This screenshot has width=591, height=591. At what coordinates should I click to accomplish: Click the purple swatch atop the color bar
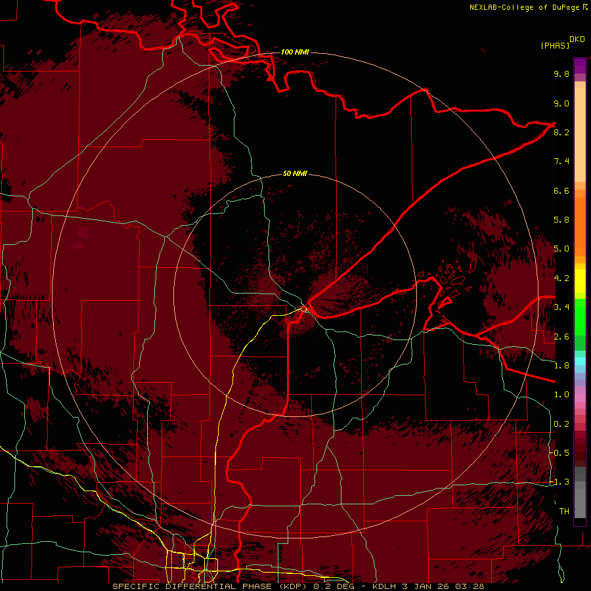tap(580, 66)
